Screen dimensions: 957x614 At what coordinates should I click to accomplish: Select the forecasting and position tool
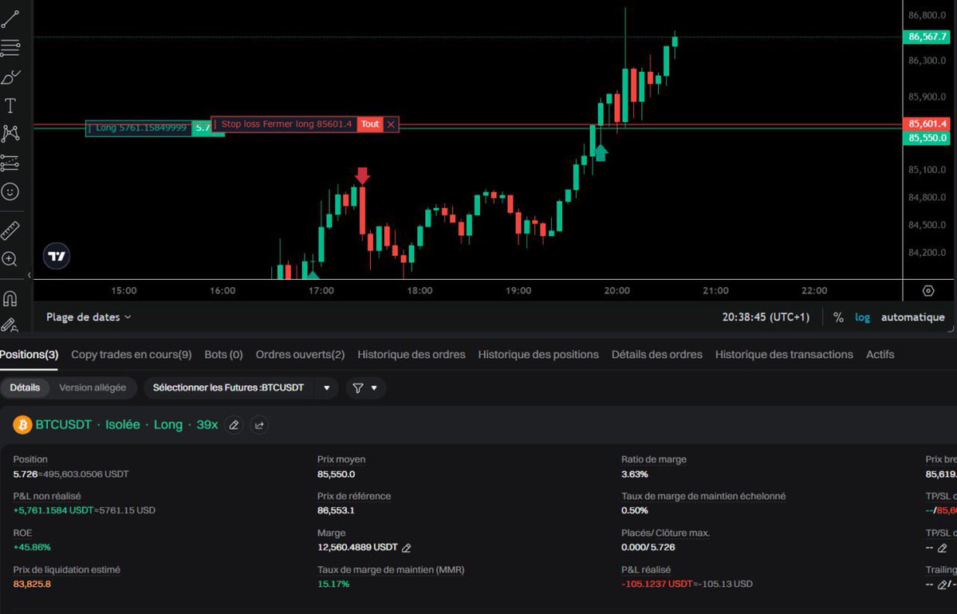tap(10, 163)
